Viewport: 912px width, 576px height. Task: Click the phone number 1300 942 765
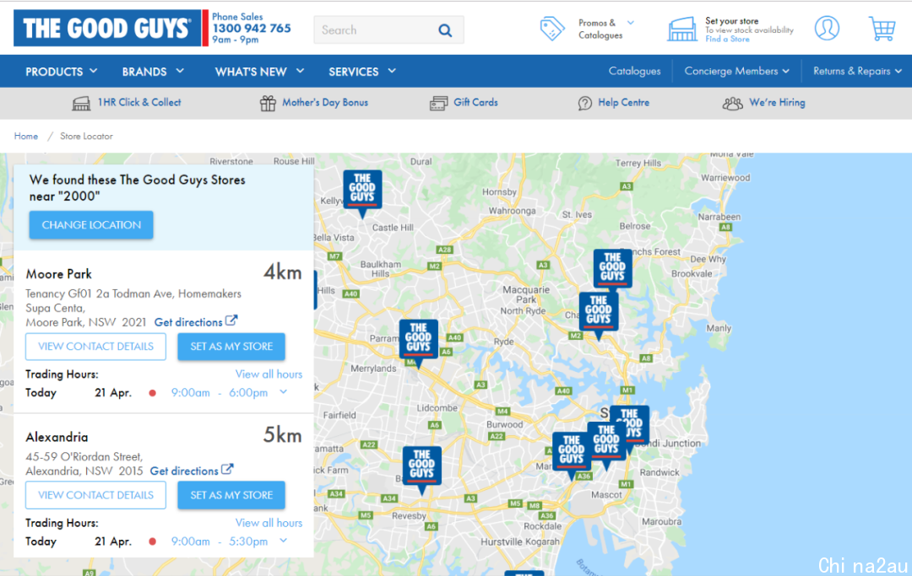[x=252, y=28]
